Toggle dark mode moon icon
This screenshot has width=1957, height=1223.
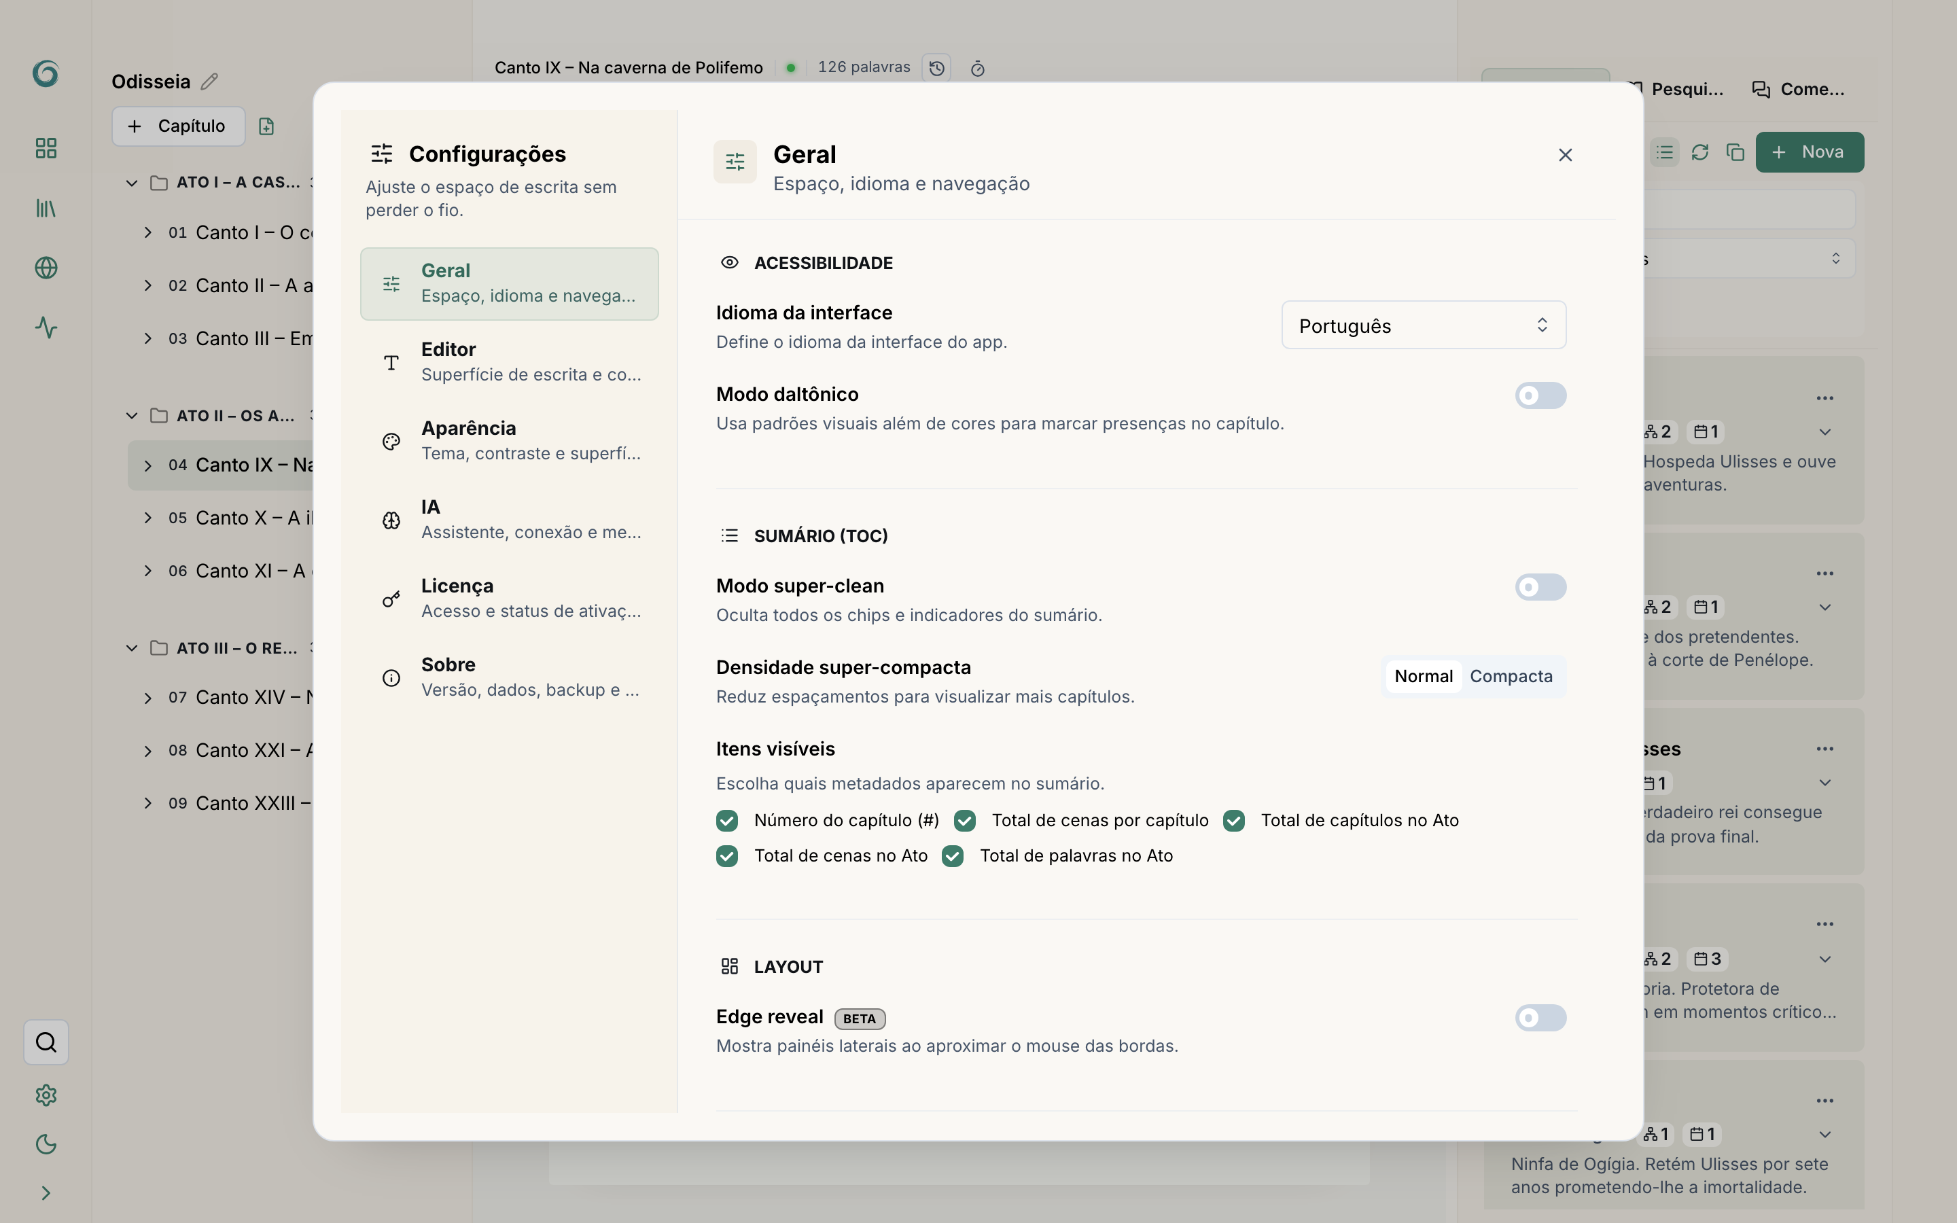[x=46, y=1144]
